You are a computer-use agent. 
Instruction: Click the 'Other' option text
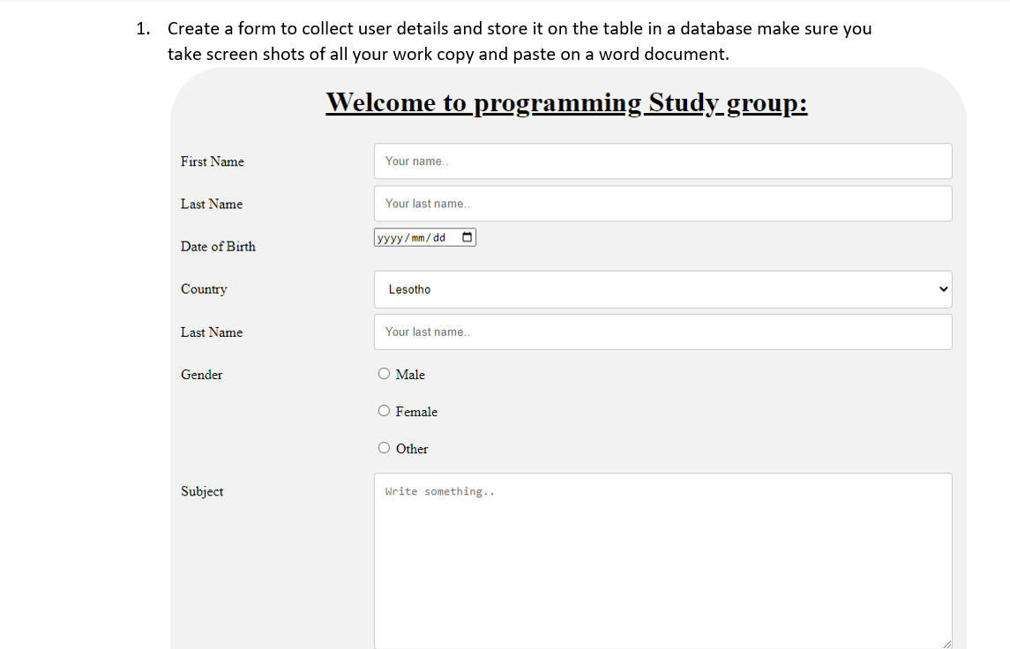412,449
